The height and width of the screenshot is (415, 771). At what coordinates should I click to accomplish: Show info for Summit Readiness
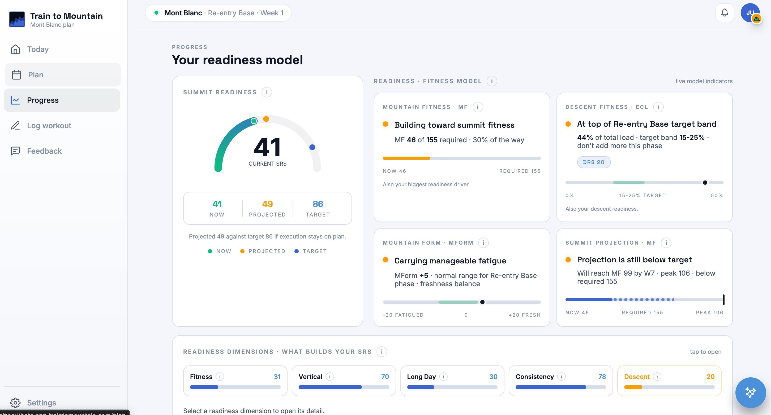coord(267,92)
